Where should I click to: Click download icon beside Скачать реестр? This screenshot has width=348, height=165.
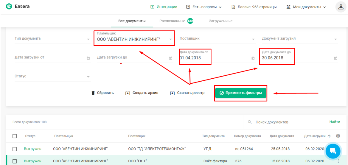[x=172, y=93]
